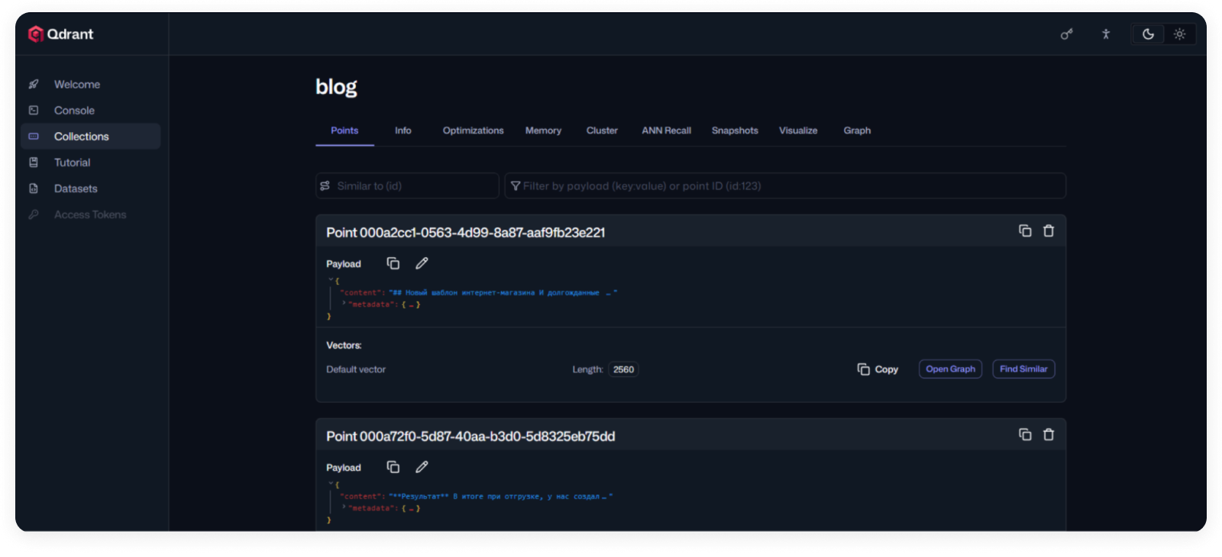1222x557 pixels.
Task: Open the API key icon in header
Action: [1066, 34]
